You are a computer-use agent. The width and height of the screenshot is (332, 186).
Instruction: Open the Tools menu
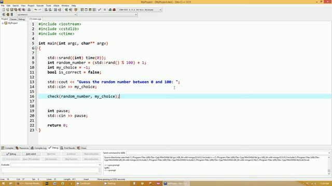click(x=48, y=6)
